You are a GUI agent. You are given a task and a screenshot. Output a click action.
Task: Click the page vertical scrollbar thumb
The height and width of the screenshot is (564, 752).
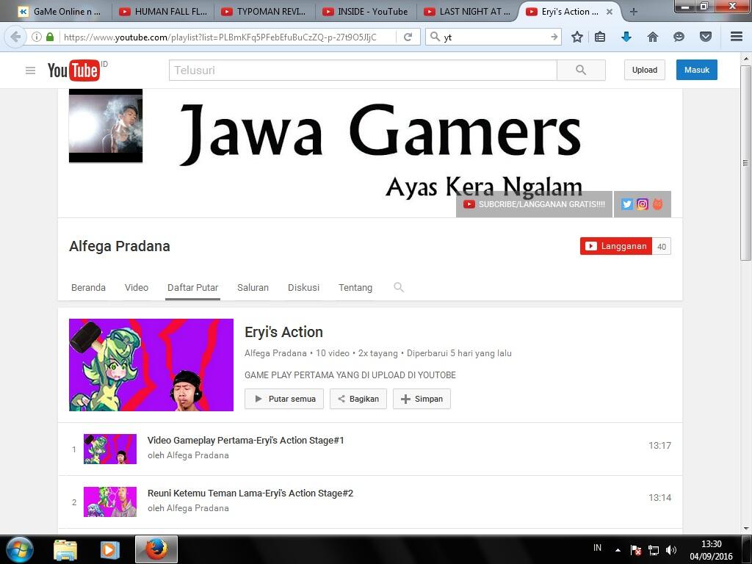745,163
